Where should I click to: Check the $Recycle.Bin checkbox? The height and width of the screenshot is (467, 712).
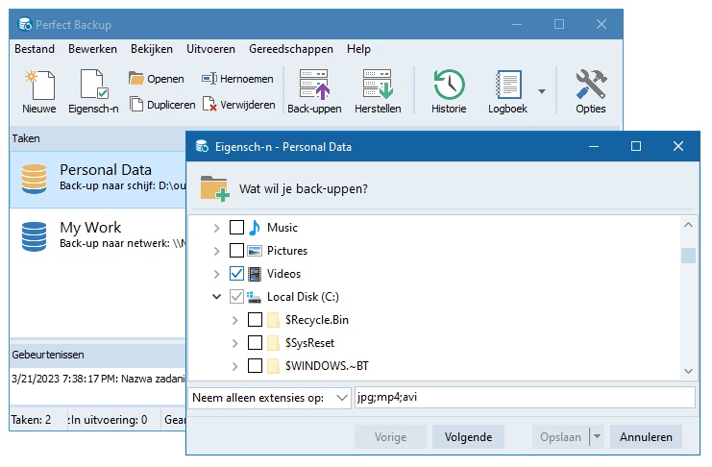click(255, 320)
